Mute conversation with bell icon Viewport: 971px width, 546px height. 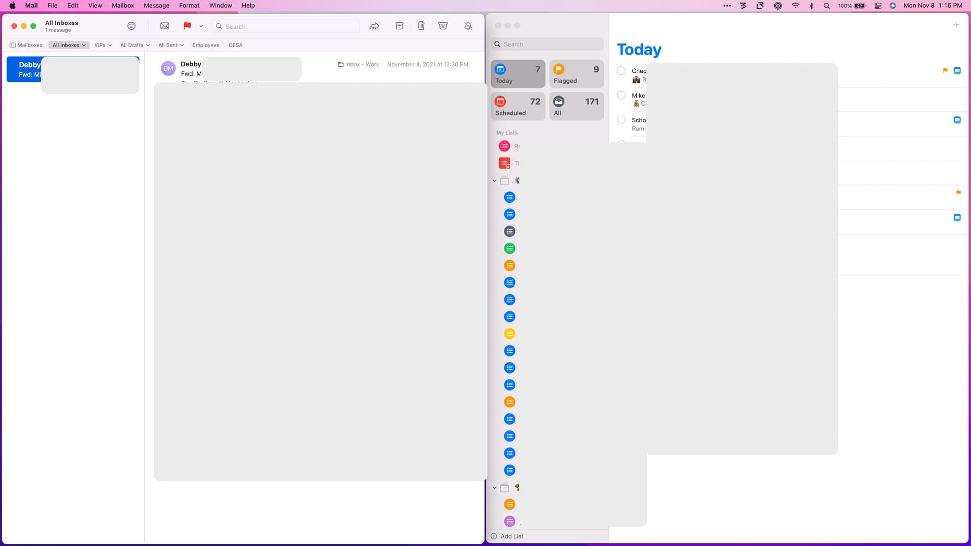468,26
